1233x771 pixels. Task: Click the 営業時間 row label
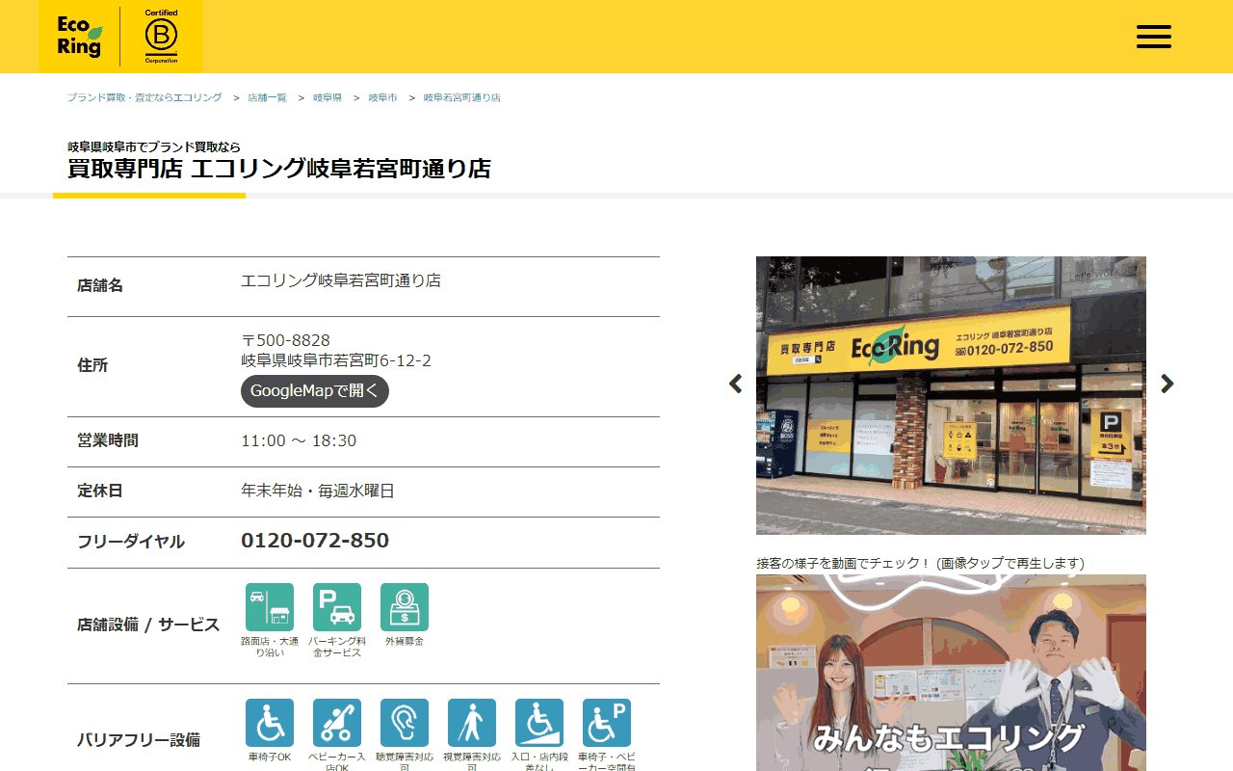tap(108, 440)
